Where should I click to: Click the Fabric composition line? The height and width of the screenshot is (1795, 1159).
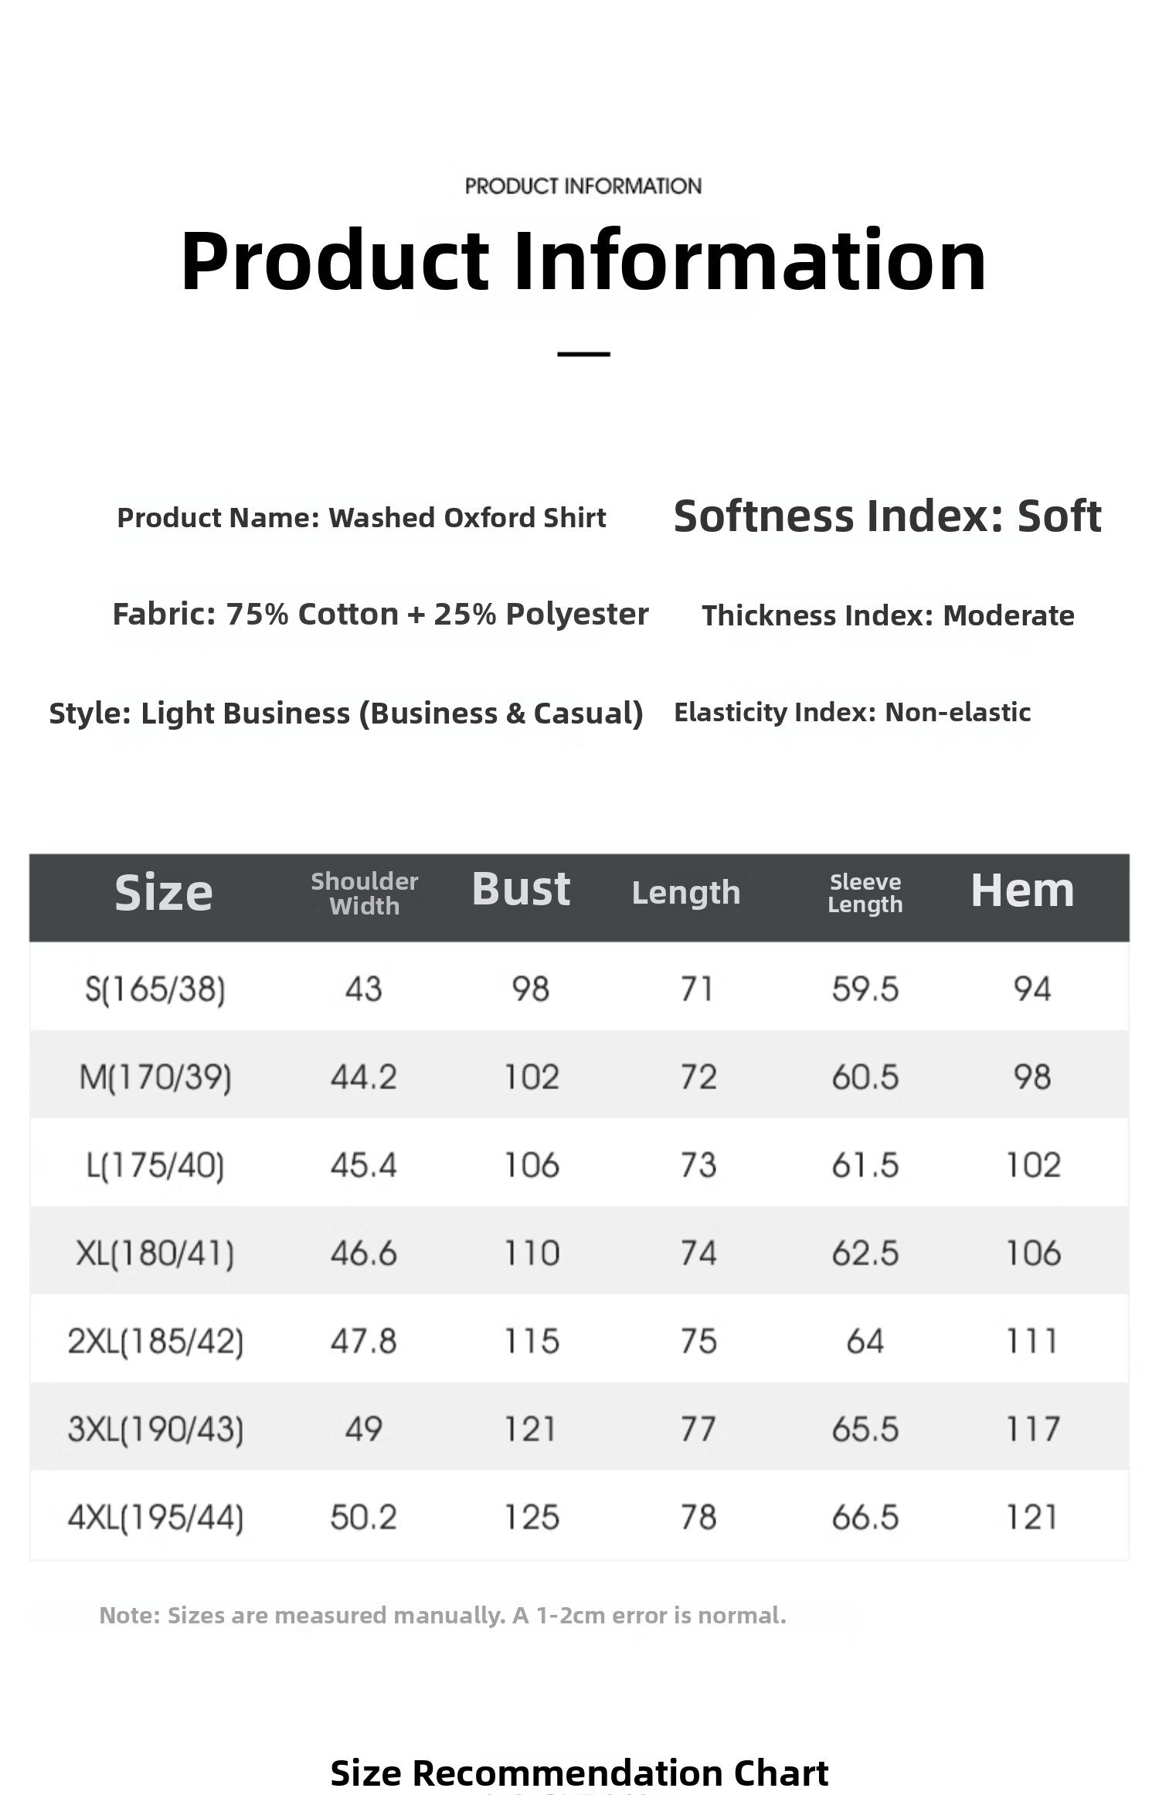click(380, 615)
